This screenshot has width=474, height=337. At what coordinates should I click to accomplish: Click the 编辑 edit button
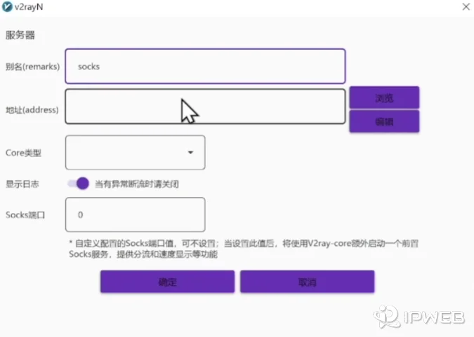tap(384, 122)
